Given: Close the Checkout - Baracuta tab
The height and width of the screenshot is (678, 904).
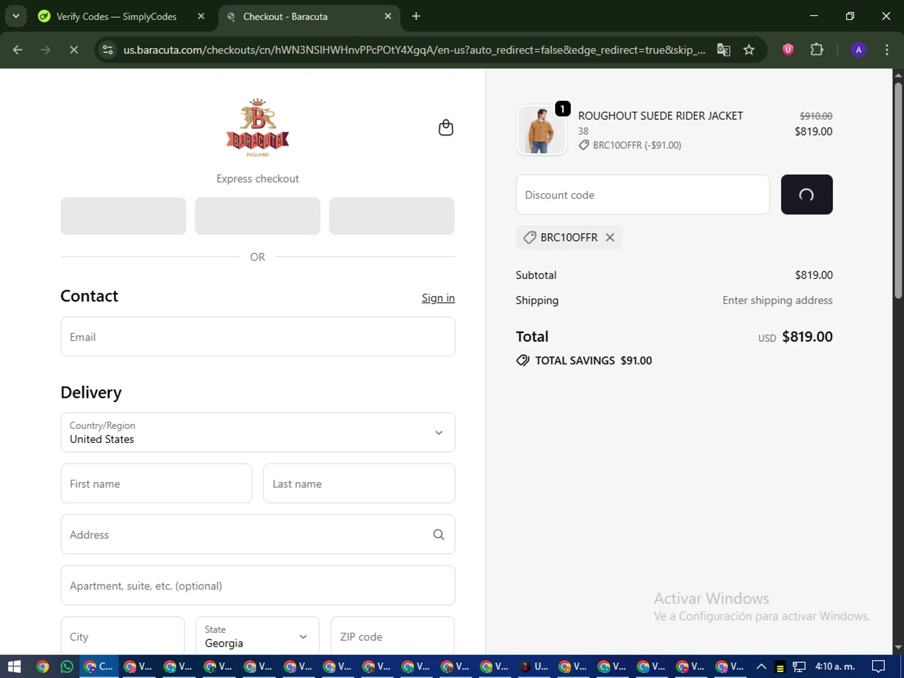Looking at the screenshot, I should tap(388, 16).
